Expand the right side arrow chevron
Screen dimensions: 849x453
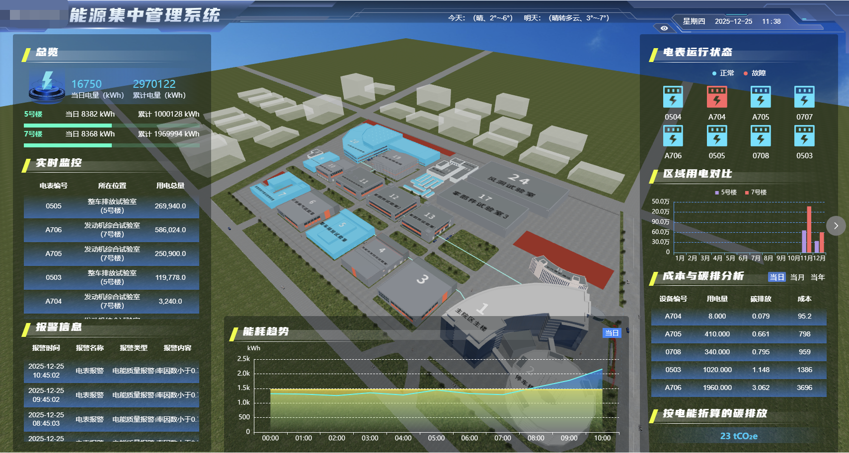point(836,226)
